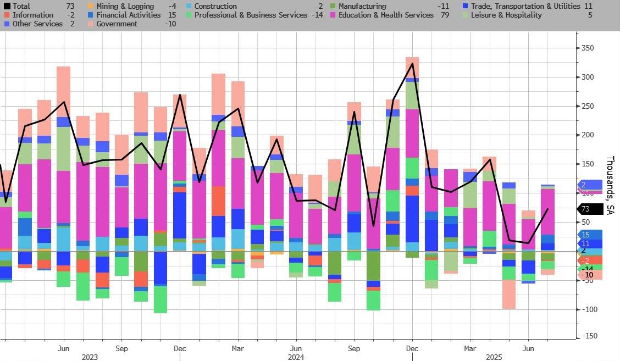Click the Other Services legend swatch
This screenshot has width=620, height=361.
tap(7, 24)
